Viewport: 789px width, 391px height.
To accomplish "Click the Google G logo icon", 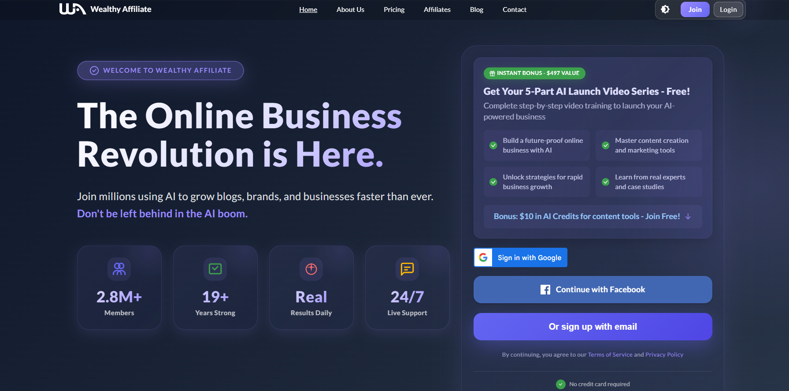I will coord(483,257).
